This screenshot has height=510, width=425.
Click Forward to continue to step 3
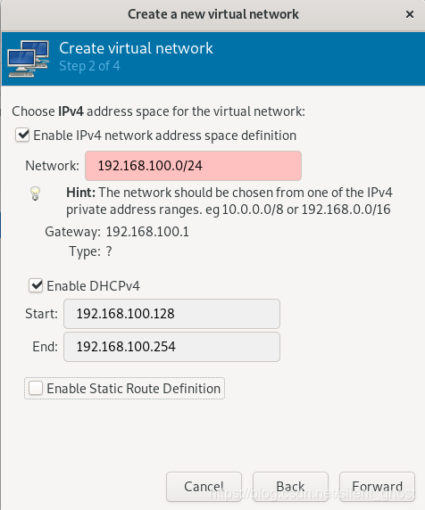coord(377,487)
